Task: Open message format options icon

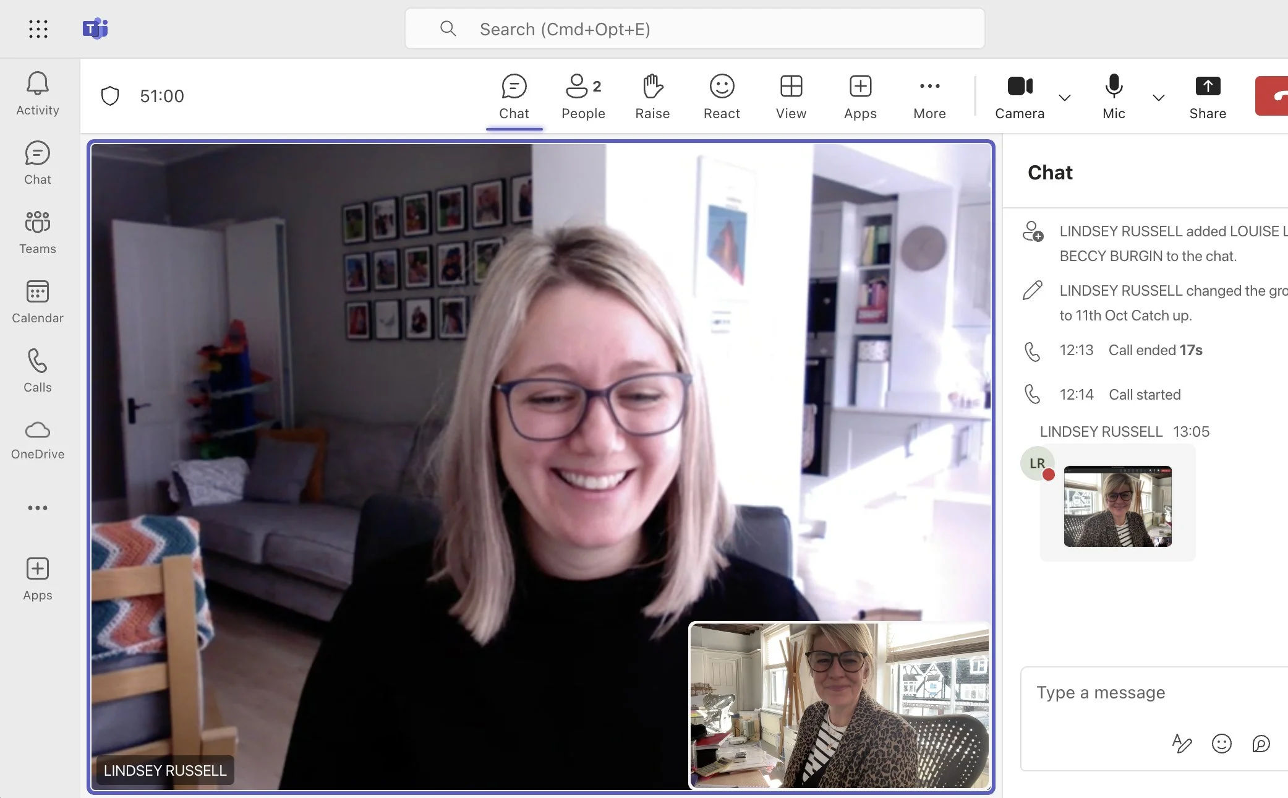Action: click(1182, 743)
